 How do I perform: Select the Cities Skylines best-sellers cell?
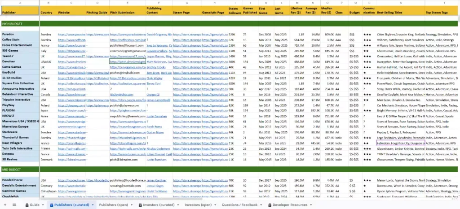400,35
